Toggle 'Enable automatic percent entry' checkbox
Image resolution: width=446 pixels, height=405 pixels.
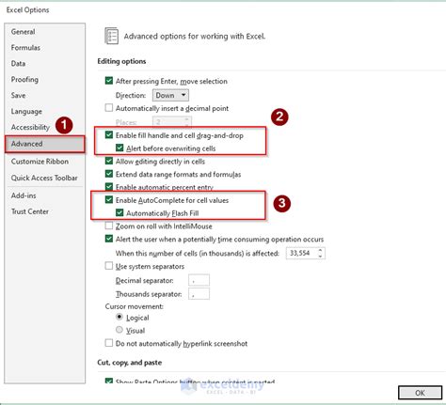[109, 187]
